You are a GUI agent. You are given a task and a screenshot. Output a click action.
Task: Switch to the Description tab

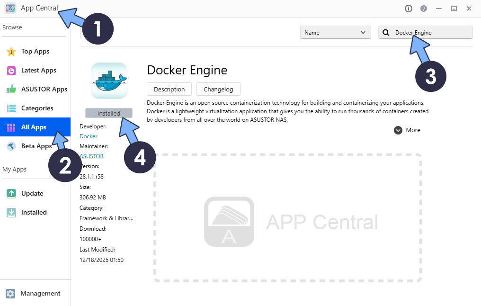169,89
